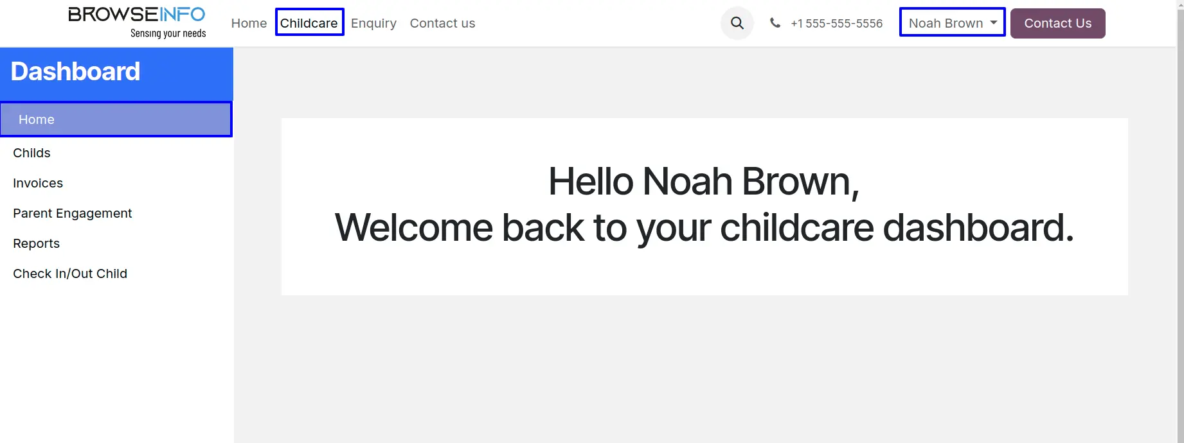Click the Dashboard sidebar heading
This screenshot has height=443, width=1184.
[75, 71]
